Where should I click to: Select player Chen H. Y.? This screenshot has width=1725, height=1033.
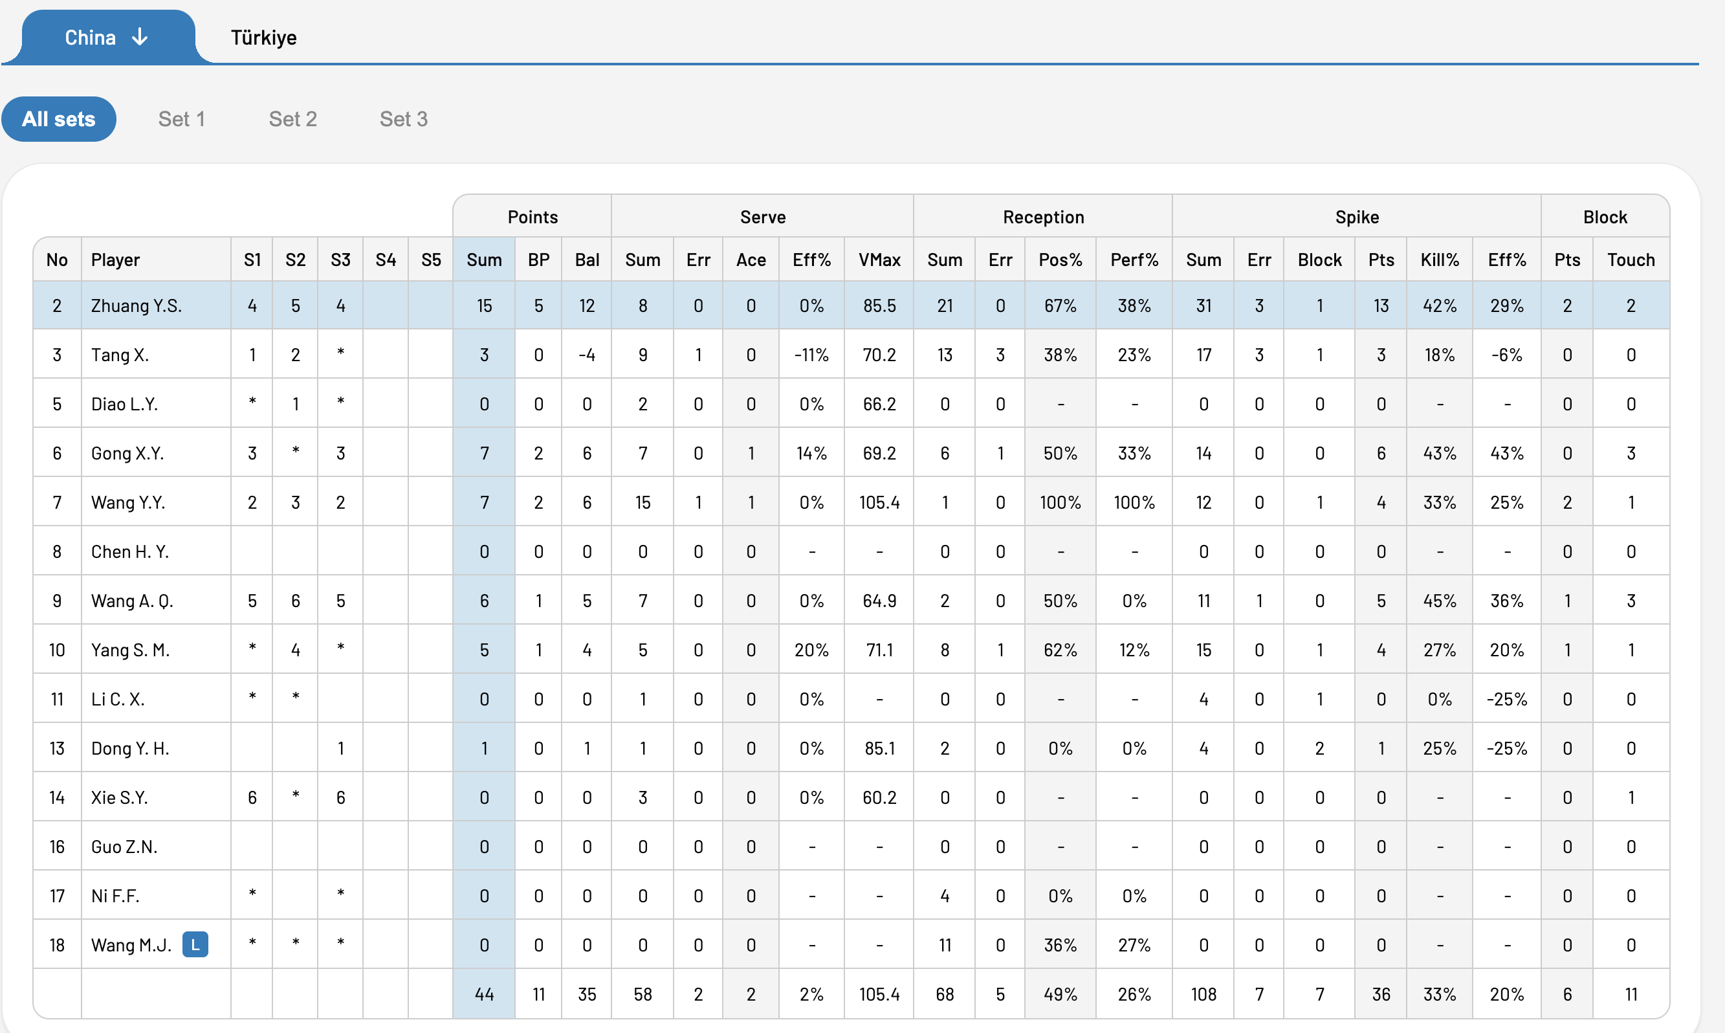click(x=129, y=552)
